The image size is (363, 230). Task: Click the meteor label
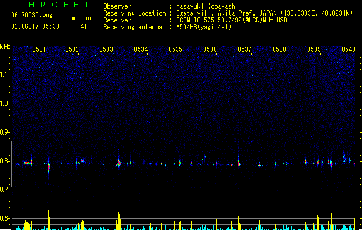tap(82, 18)
